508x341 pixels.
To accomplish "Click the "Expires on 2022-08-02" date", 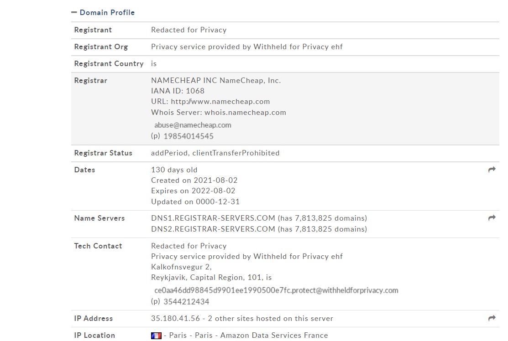I will (x=193, y=191).
